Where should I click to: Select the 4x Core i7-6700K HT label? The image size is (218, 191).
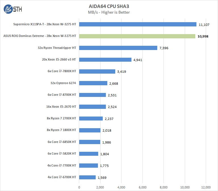[x=62, y=177]
